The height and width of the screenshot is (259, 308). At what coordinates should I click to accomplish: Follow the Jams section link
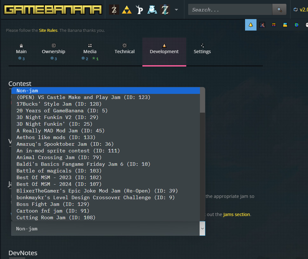point(237,214)
